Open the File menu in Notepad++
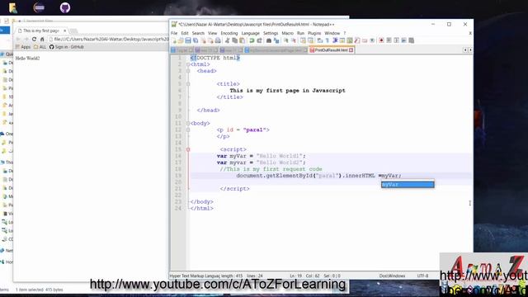Image resolution: width=528 pixels, height=297 pixels. coord(174,33)
